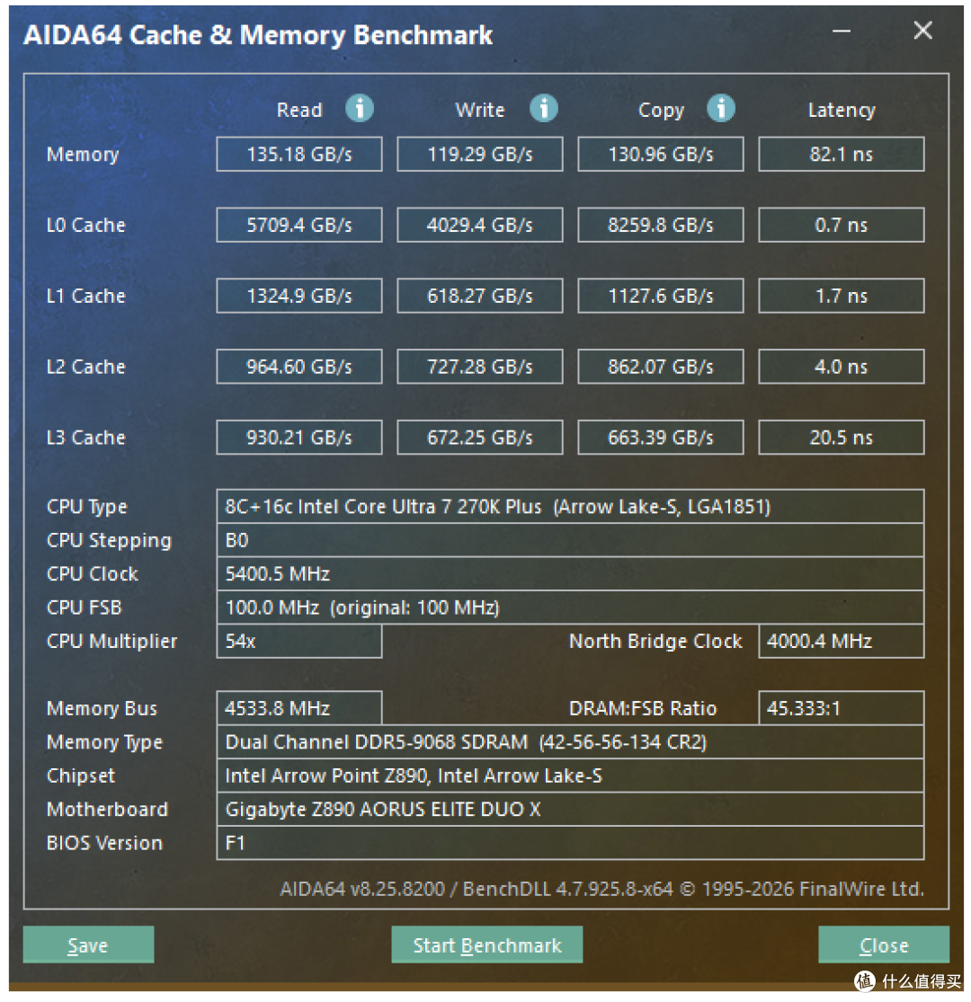The width and height of the screenshot is (971, 1002).
Task: Click the CPU Type field with Core Ultra 7
Action: click(x=570, y=507)
